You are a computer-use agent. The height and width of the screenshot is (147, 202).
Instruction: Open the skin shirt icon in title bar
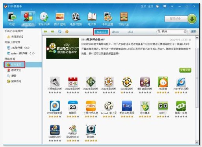click(x=158, y=6)
